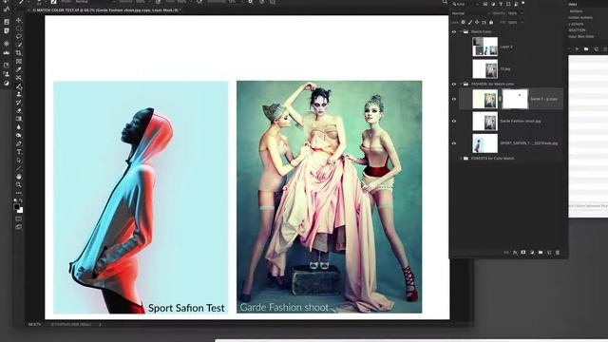Hide the Garde Fashion shoot.jpg layer

[x=454, y=121]
